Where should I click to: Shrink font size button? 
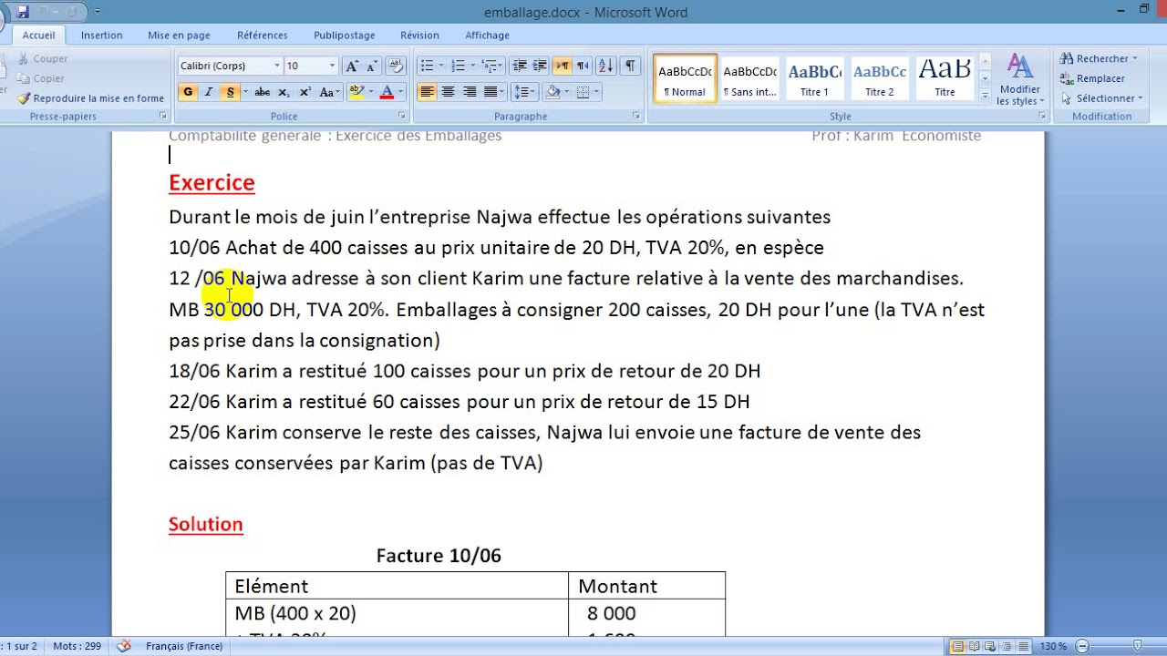[372, 66]
